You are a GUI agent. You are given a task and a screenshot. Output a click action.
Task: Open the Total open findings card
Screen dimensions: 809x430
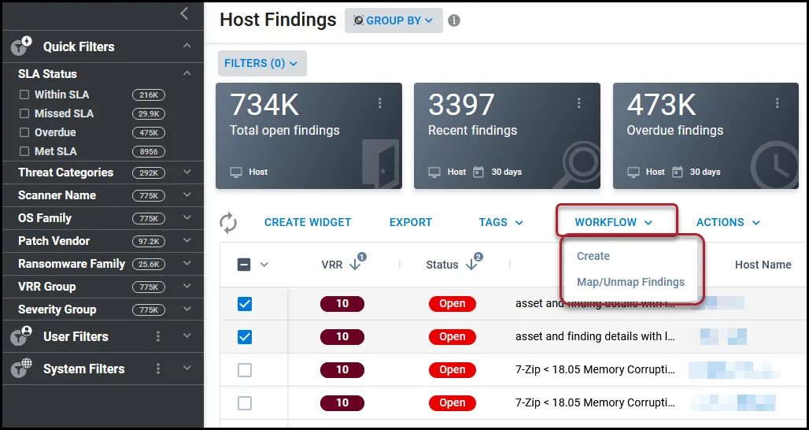click(308, 135)
